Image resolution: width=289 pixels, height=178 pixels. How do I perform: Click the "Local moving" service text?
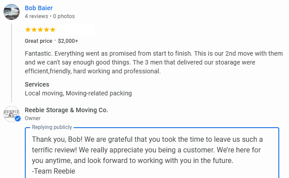[x=44, y=93]
